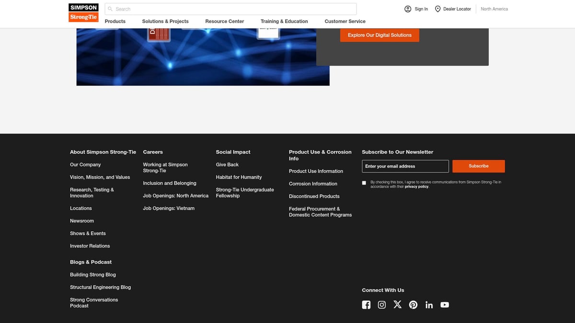Check the newsletter consent checkbox
The image size is (575, 323).
pyautogui.click(x=364, y=183)
